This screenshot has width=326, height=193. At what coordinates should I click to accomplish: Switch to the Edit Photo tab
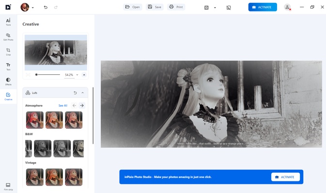(x=8, y=37)
